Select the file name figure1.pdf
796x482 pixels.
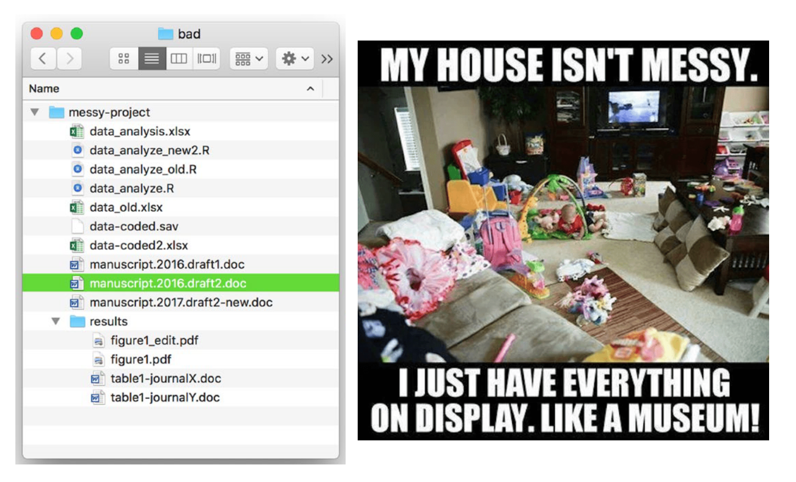(141, 359)
